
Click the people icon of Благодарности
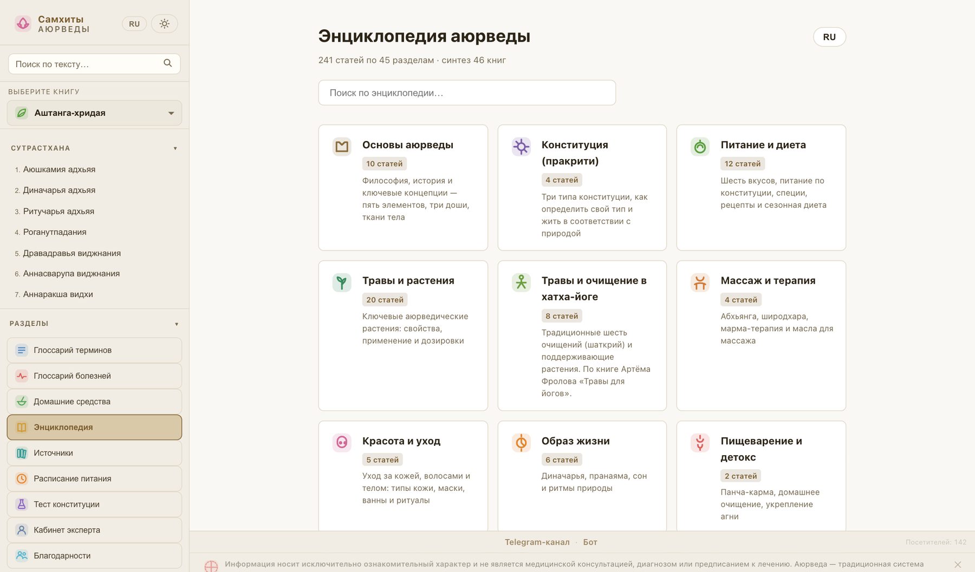pos(22,556)
